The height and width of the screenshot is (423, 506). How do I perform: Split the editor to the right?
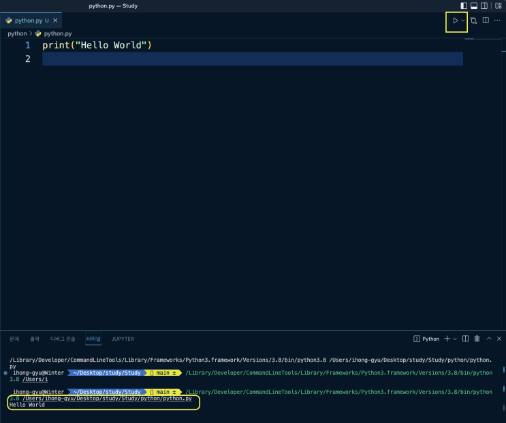486,20
